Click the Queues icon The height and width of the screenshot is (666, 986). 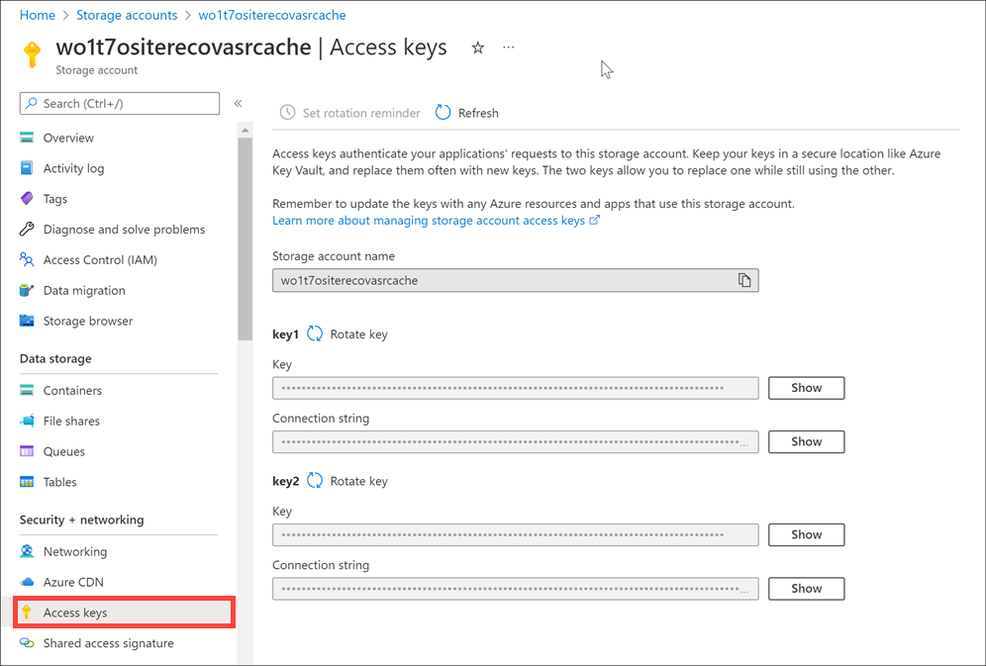pos(27,451)
